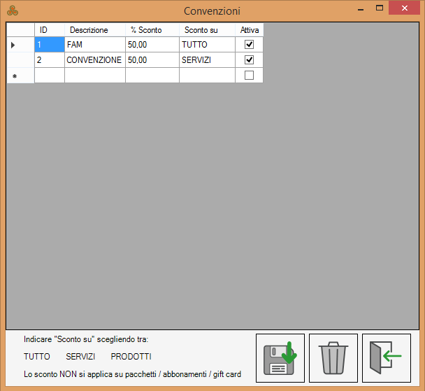Click the Descrizione column header
Viewport: 425px width, 391px height.
(x=94, y=30)
